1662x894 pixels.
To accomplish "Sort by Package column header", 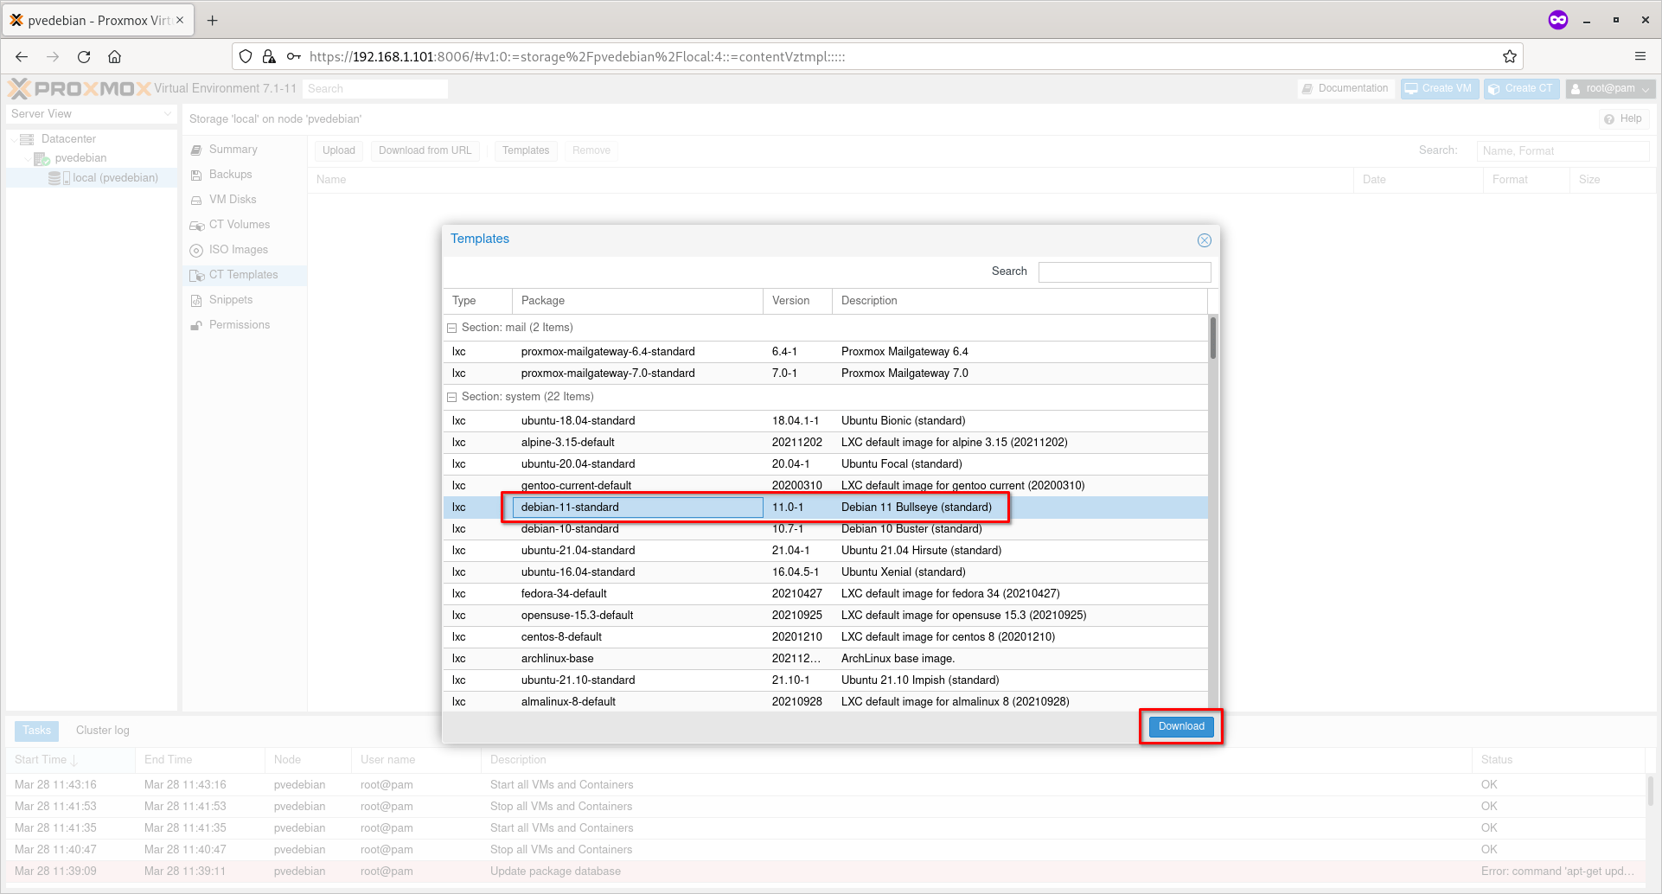I will (x=637, y=301).
